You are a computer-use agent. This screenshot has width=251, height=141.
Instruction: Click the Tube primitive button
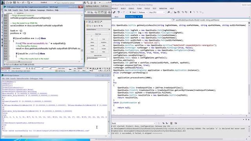tap(104, 45)
